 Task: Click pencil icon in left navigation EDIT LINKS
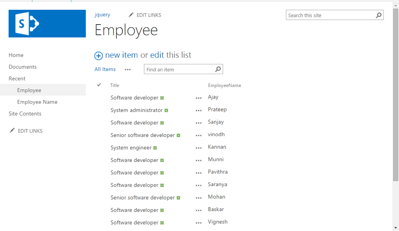pos(12,131)
